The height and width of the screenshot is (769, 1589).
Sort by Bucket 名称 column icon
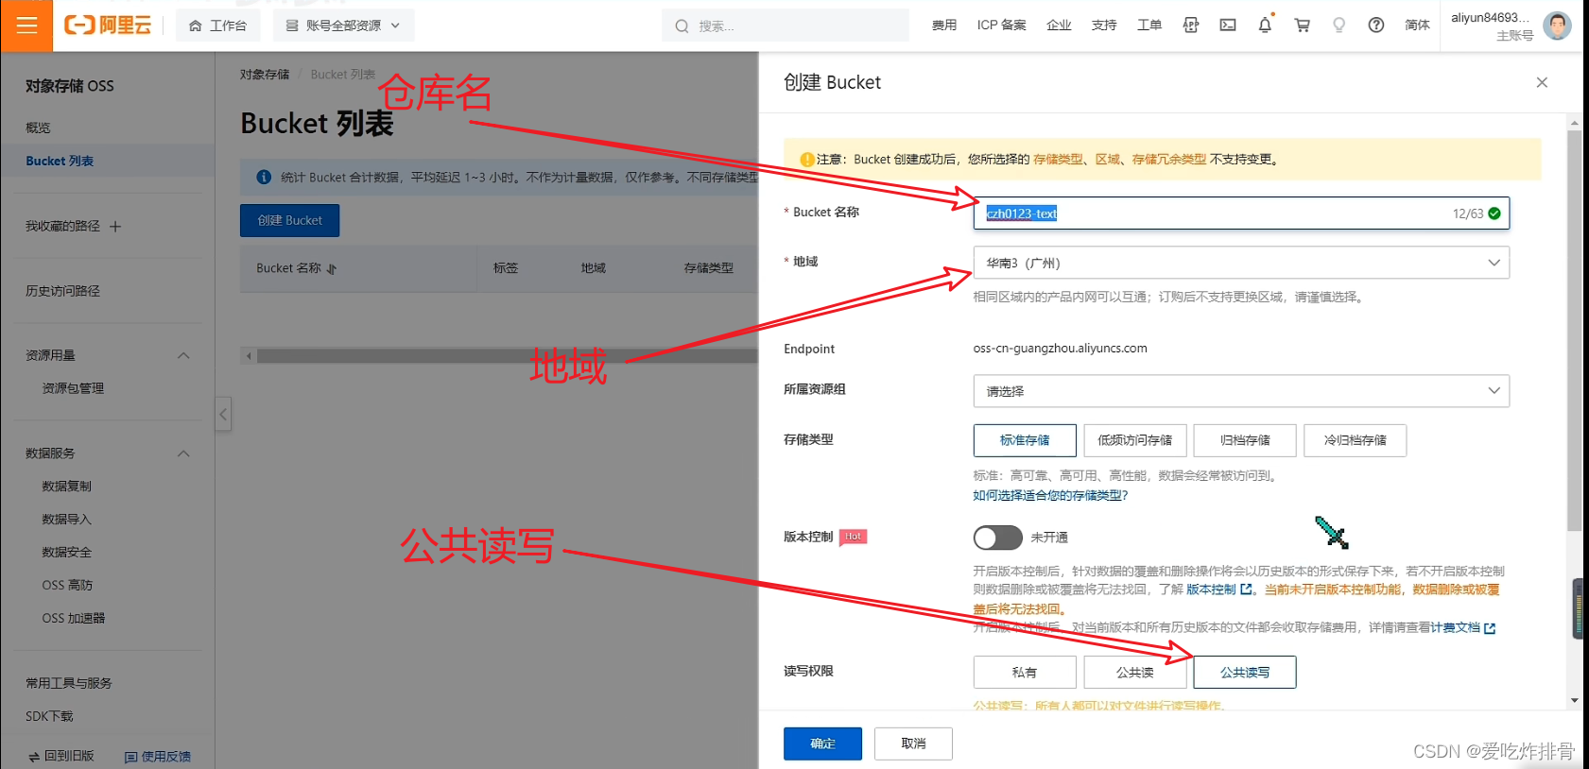(332, 269)
